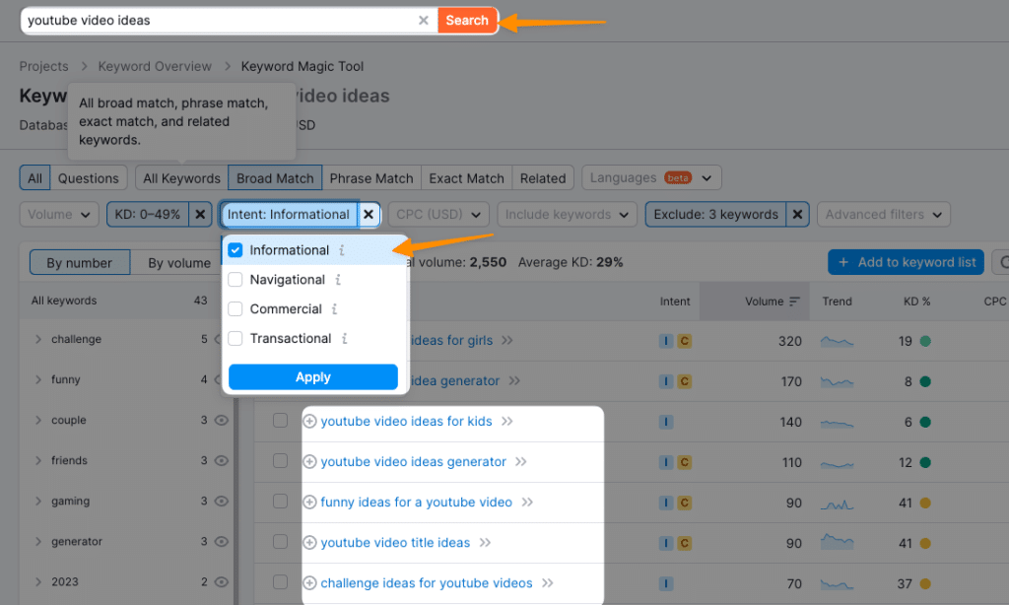
Task: Remove the Exclude: 3 keywords filter
Action: [x=797, y=214]
